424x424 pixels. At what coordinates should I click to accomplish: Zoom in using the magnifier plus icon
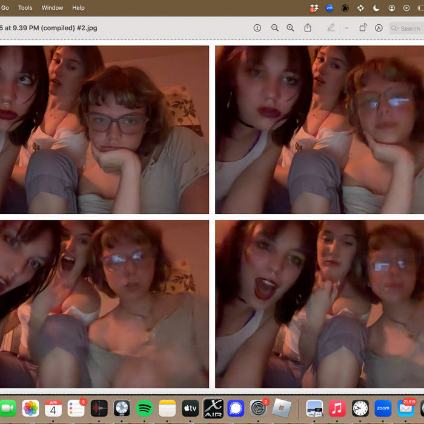pyautogui.click(x=290, y=28)
